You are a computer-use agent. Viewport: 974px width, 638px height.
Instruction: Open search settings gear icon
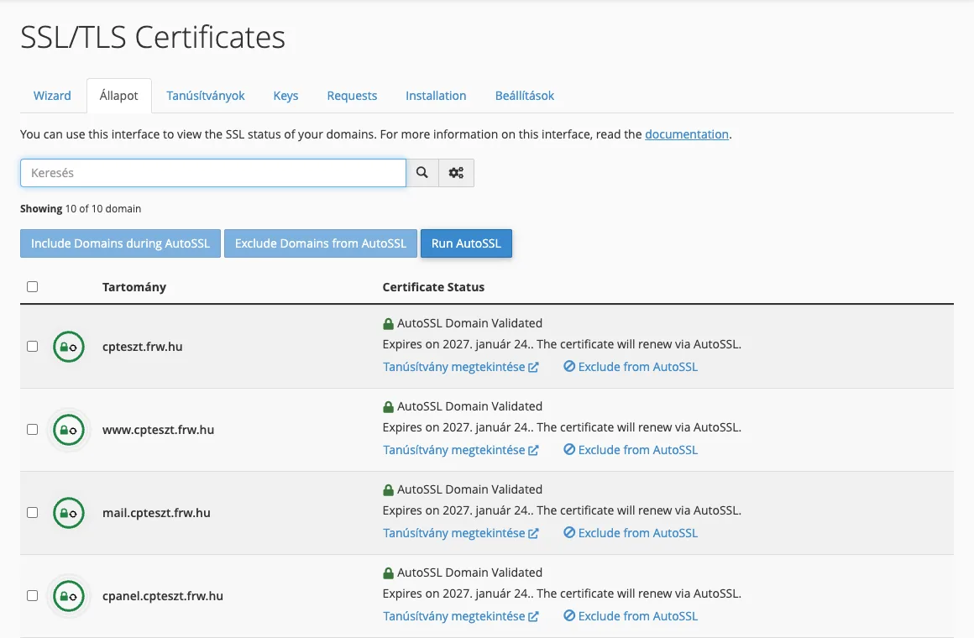457,173
